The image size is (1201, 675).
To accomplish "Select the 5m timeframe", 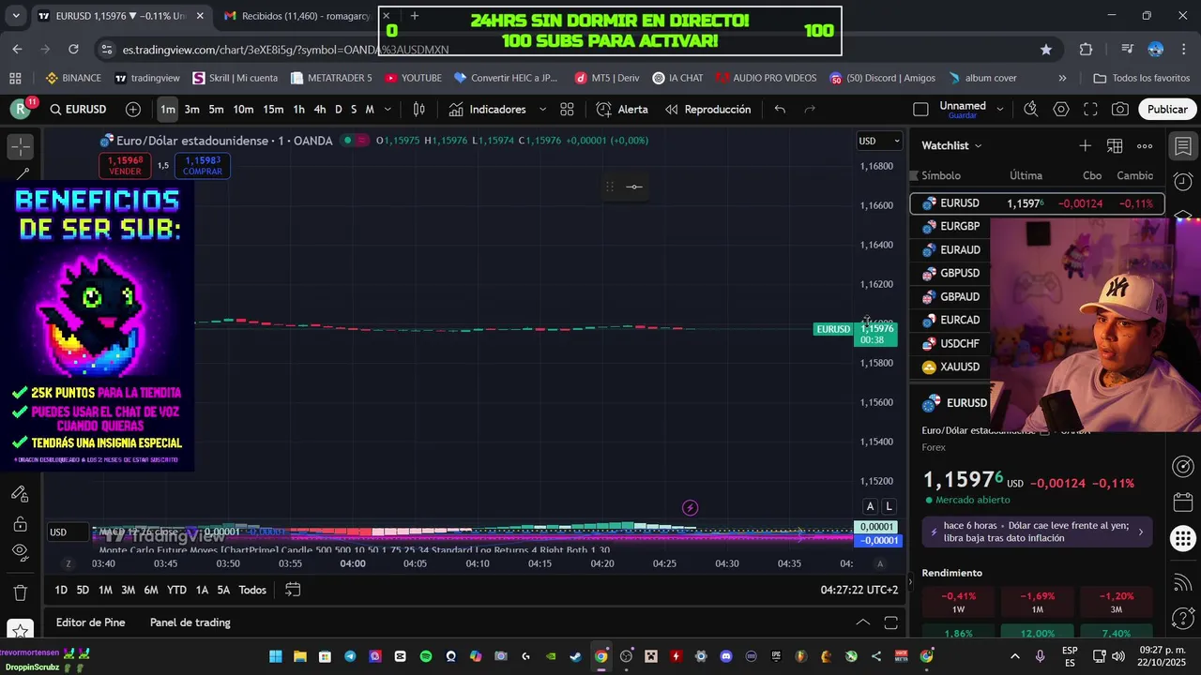I will (x=216, y=110).
